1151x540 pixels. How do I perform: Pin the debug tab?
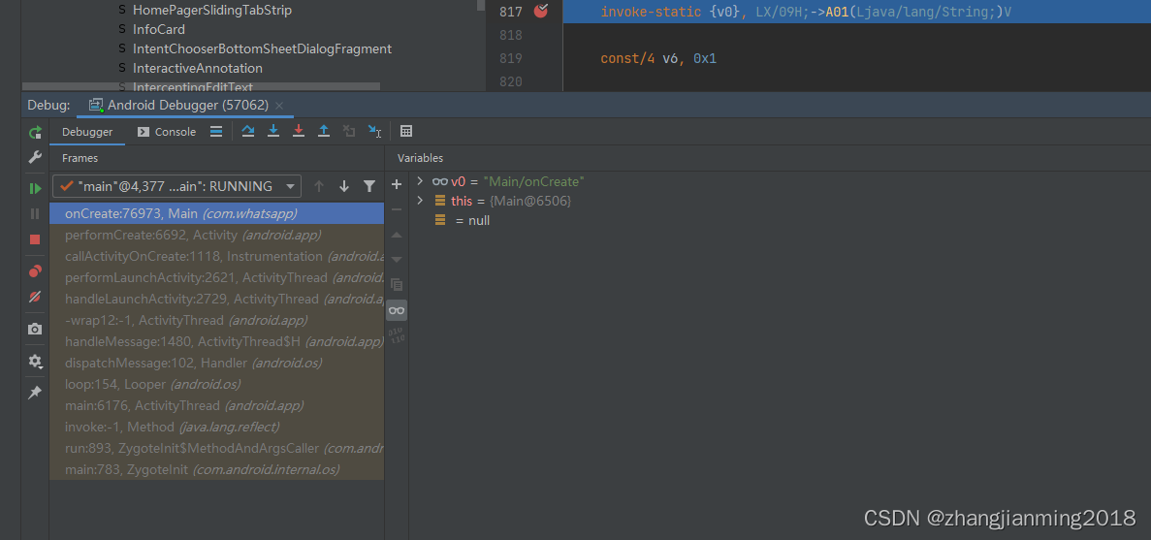pos(35,394)
